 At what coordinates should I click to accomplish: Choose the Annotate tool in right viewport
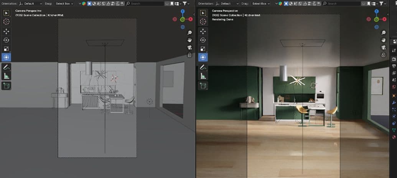tap(203, 67)
